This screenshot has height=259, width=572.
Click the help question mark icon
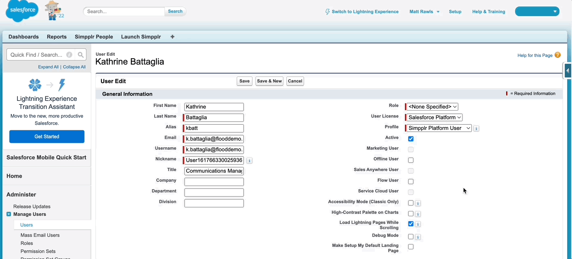point(557,55)
